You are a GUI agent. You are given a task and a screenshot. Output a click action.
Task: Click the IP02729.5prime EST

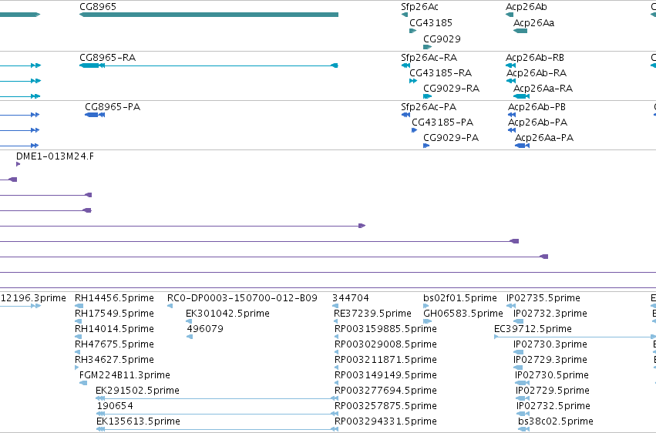[523, 398]
